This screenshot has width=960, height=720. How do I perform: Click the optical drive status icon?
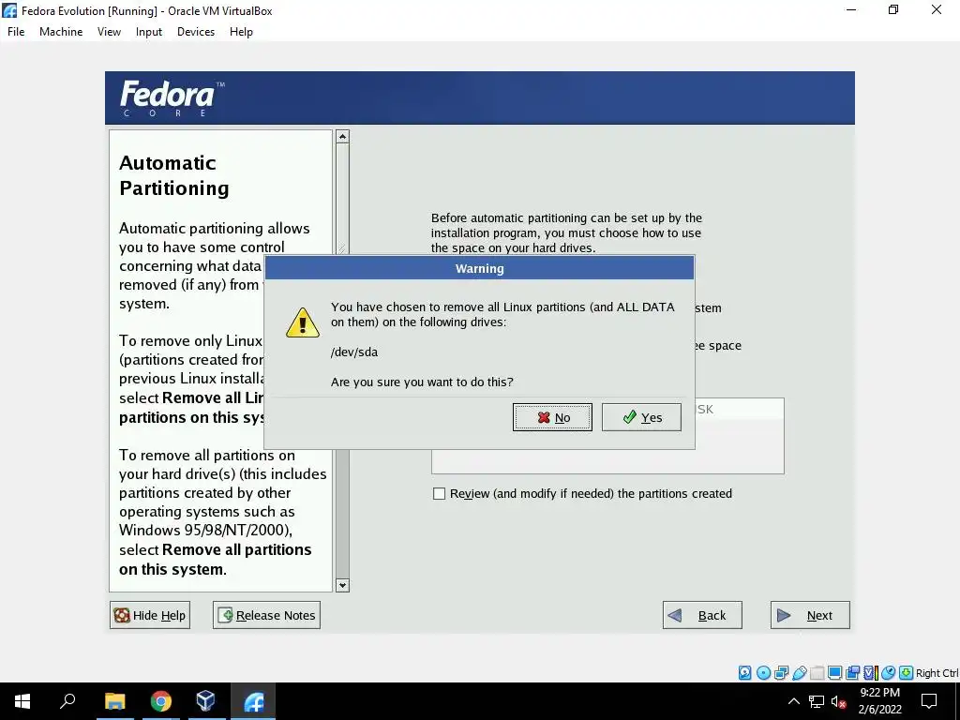[763, 673]
